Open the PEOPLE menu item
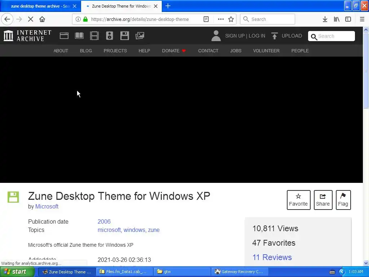Screen dimensions: 369x277 (300, 50)
